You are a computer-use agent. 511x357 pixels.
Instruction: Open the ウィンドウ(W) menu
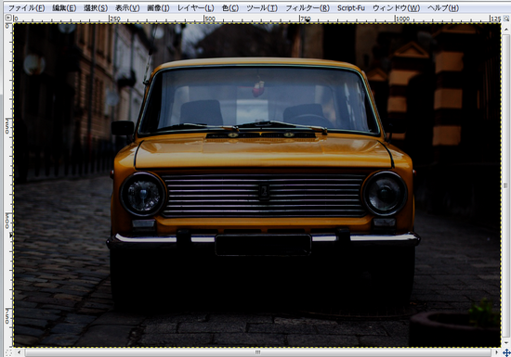coord(396,7)
